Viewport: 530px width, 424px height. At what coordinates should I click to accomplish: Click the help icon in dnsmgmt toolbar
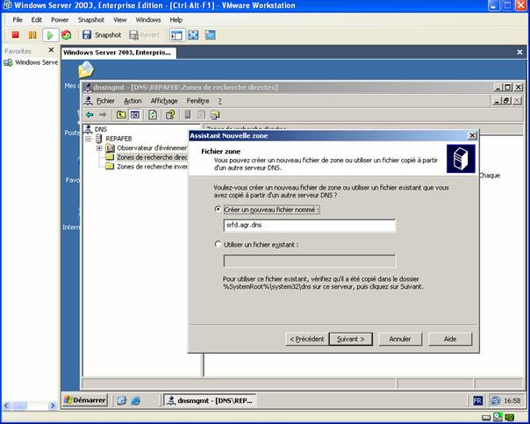coord(170,115)
